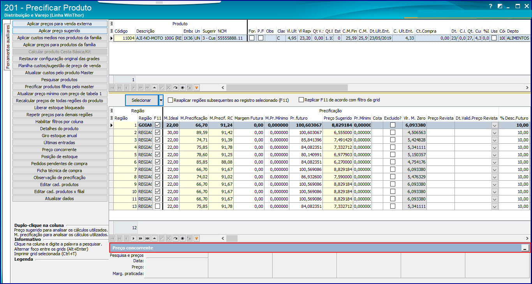Click the Preço Sugerido column header

338,118
